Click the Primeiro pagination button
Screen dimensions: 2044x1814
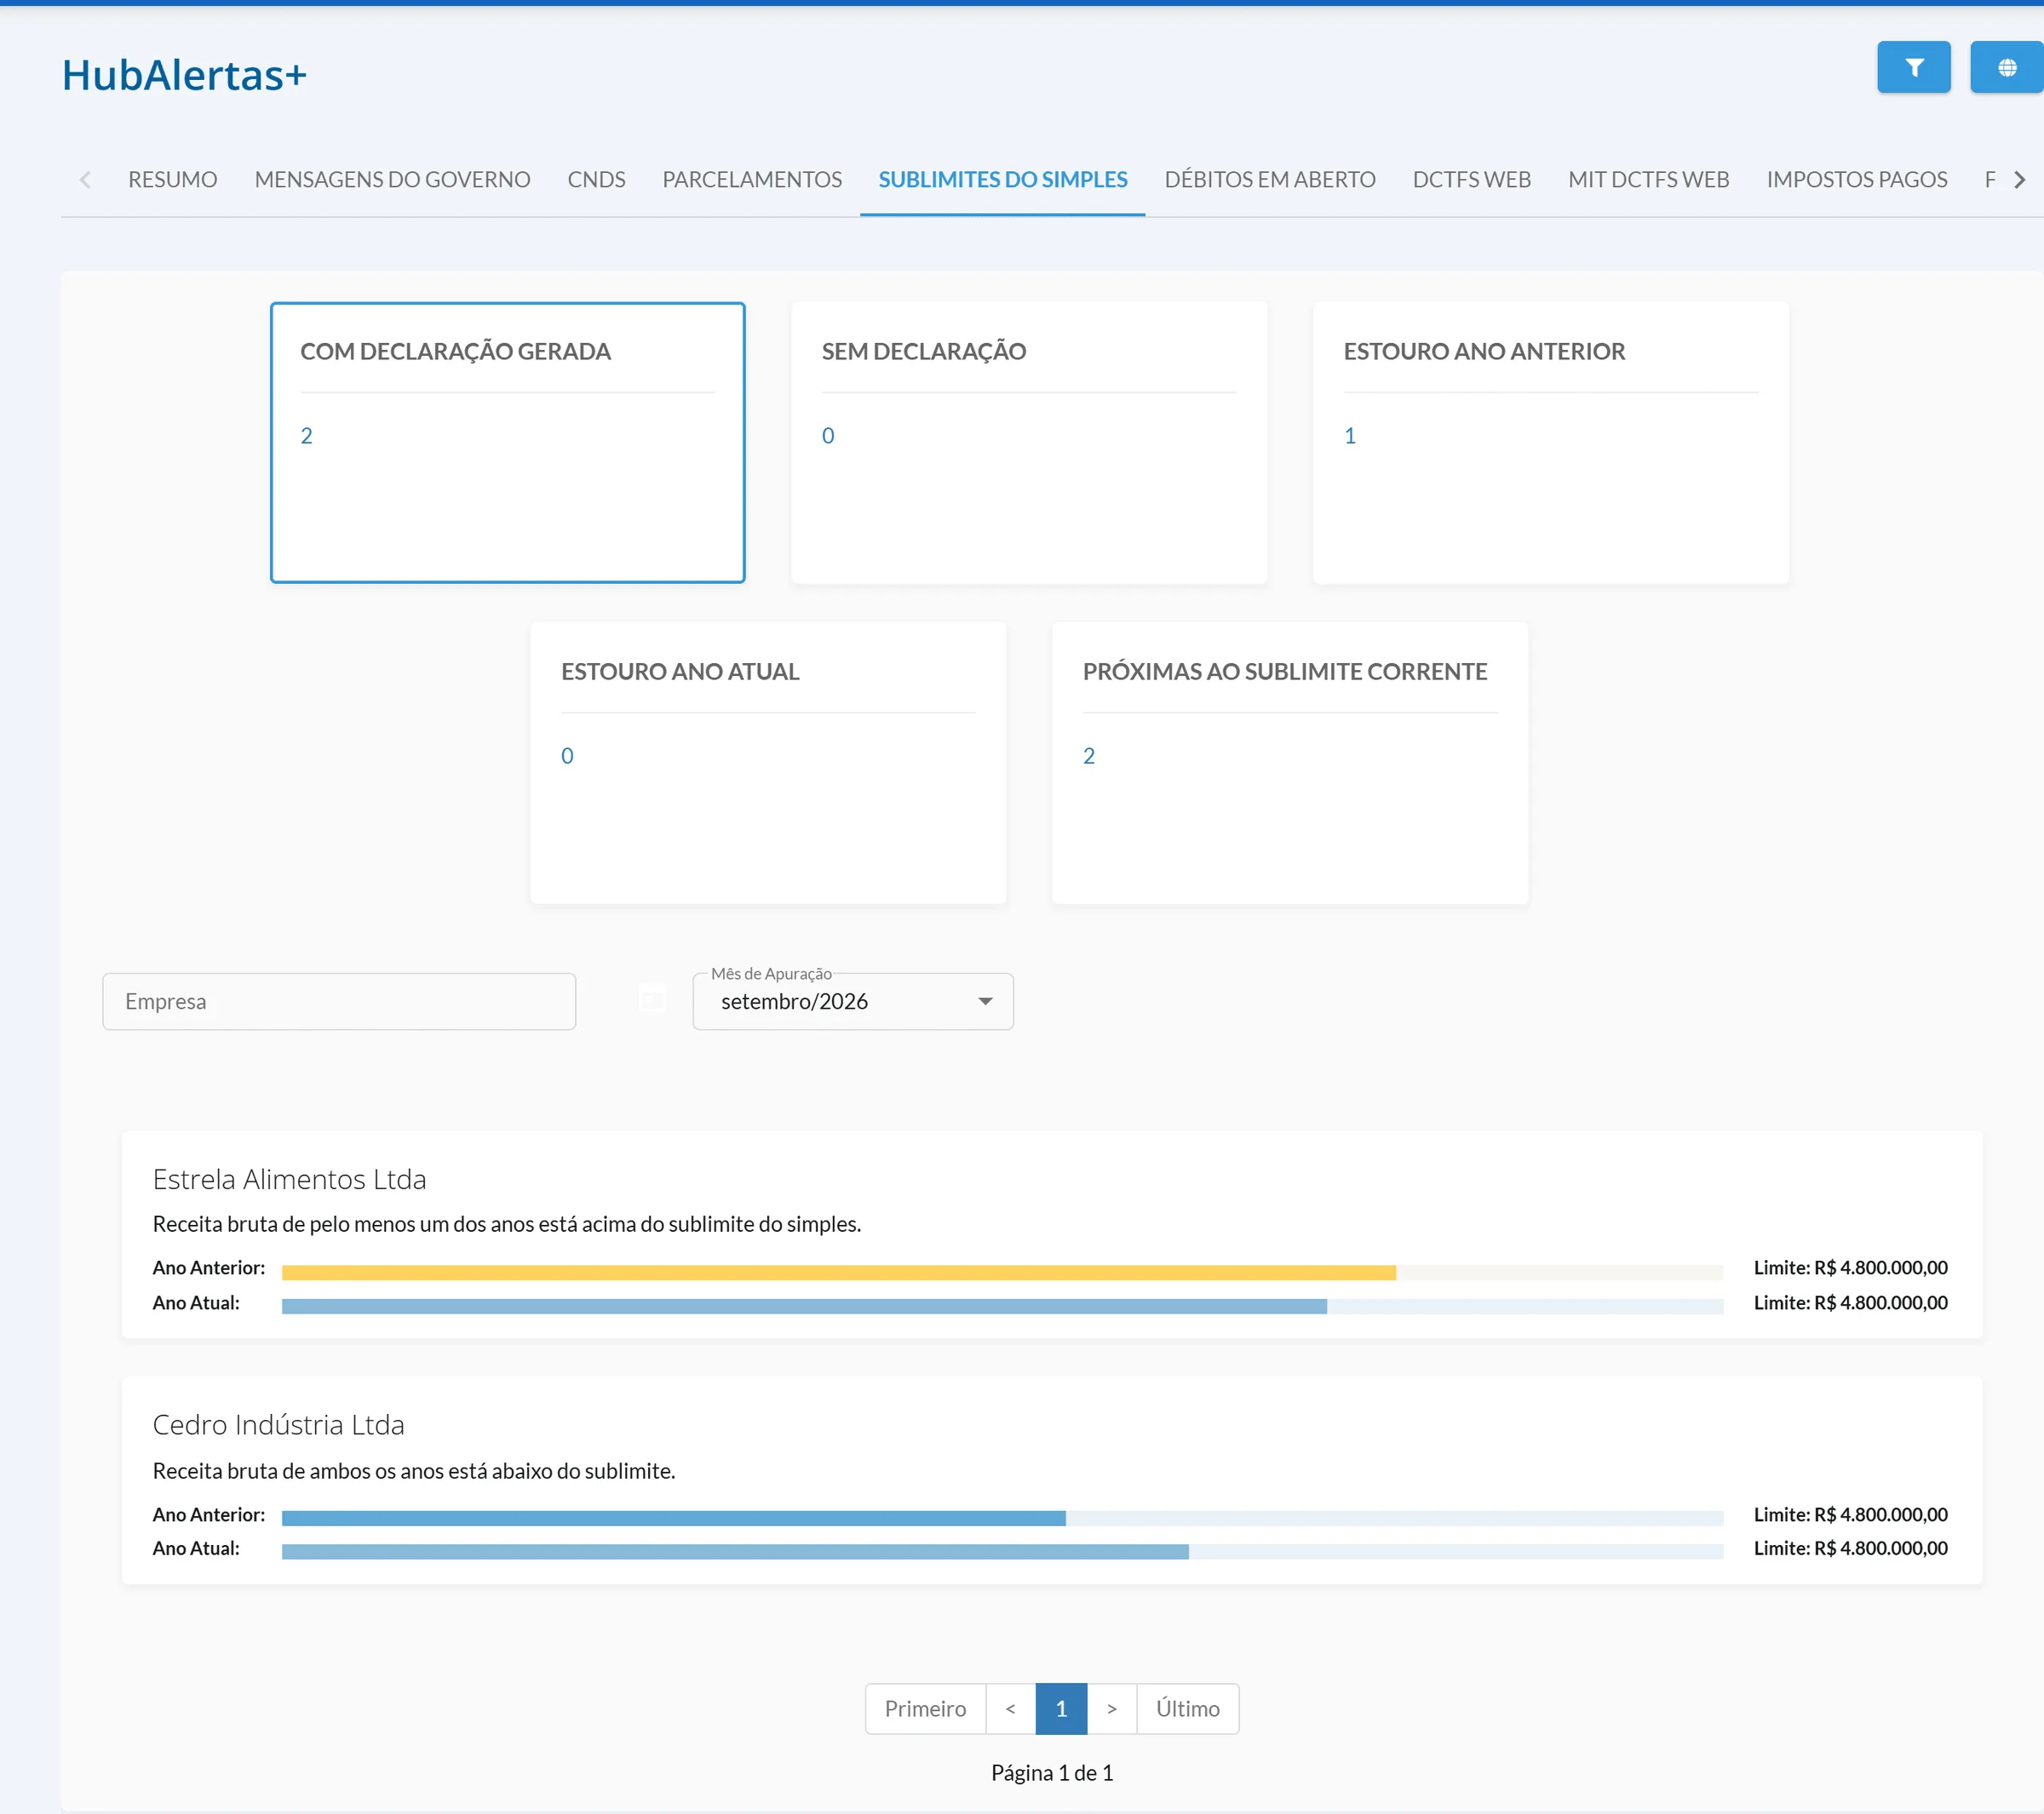pos(925,1708)
